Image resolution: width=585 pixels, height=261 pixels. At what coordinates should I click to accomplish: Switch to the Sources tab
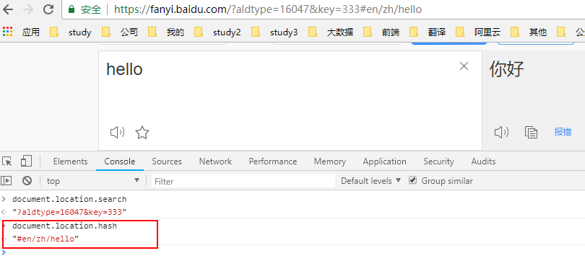pos(167,162)
